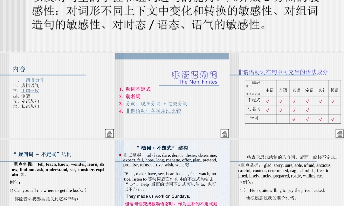Click the line 造句的敏感性、对时态/语态、语气的敏感性。
Viewport: 344px width, 206px height.
point(149,24)
